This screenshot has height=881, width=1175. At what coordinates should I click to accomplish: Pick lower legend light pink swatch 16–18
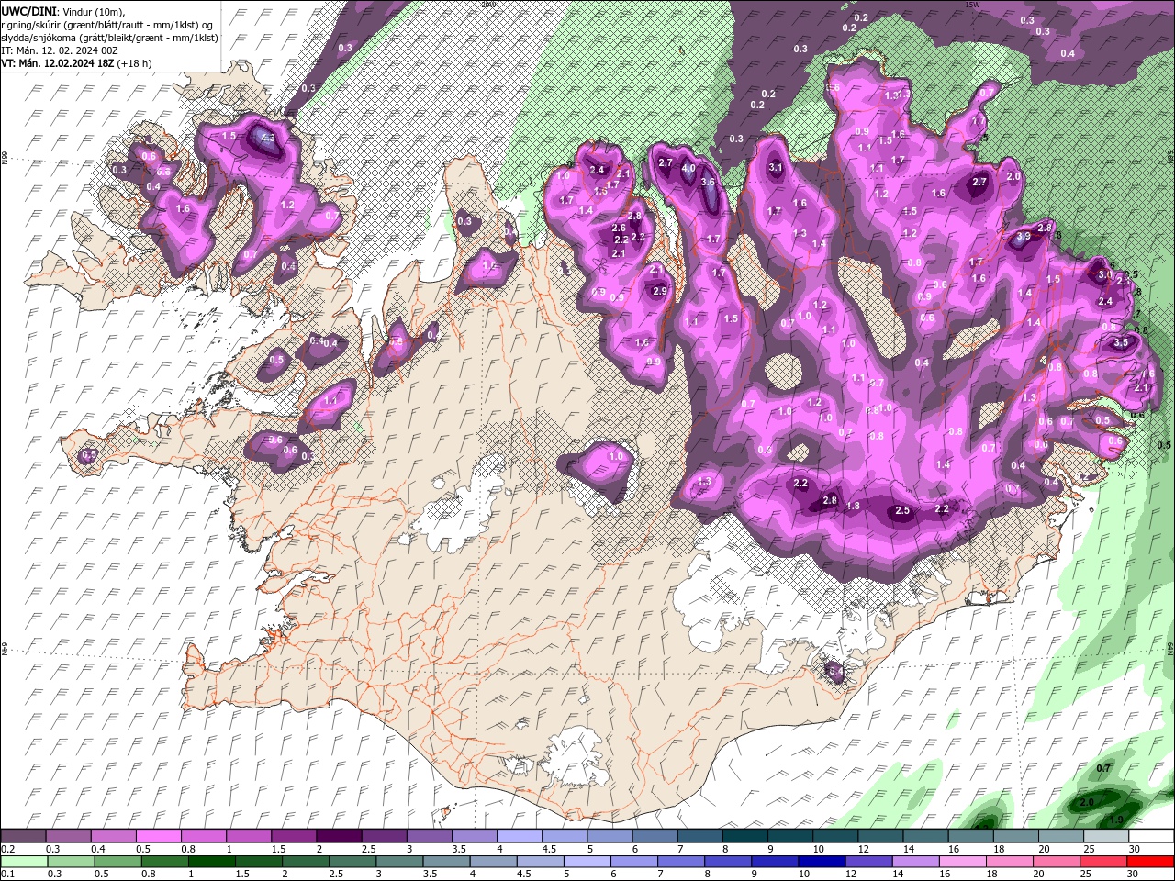coord(964,862)
